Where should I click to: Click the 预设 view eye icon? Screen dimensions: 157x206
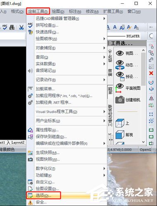[x=120, y=76]
